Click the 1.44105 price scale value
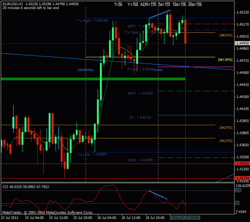The height and width of the screenshot is (222, 250). (243, 109)
